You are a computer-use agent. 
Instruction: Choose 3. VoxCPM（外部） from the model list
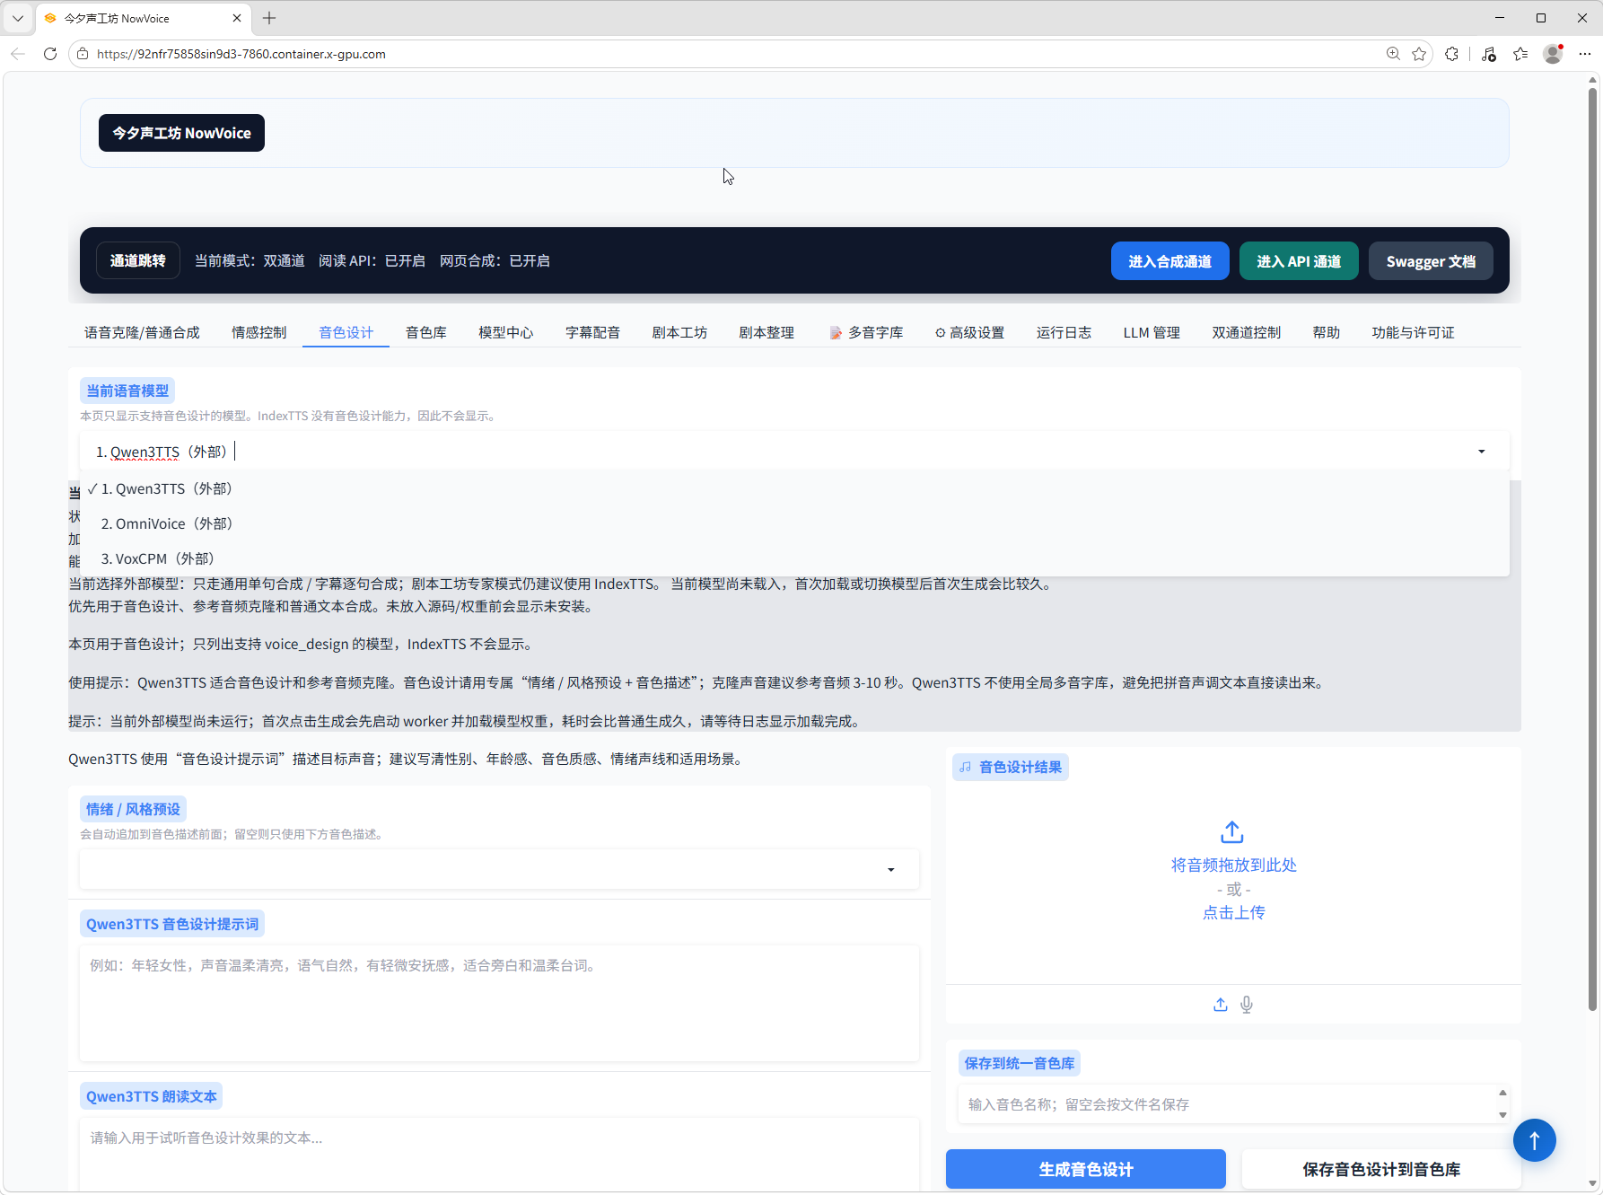(x=794, y=558)
